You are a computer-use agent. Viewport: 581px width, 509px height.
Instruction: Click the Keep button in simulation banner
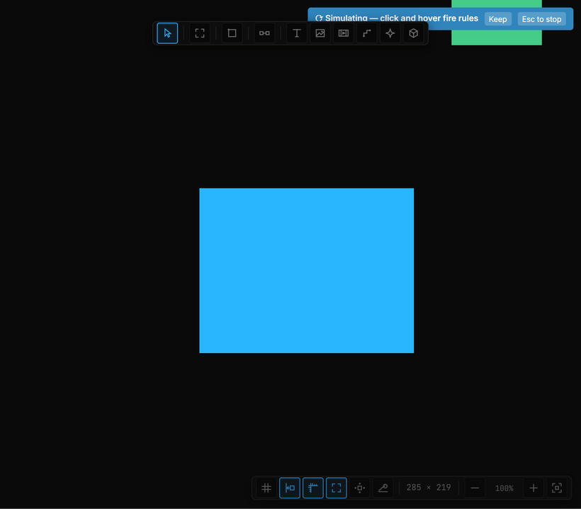coord(497,19)
